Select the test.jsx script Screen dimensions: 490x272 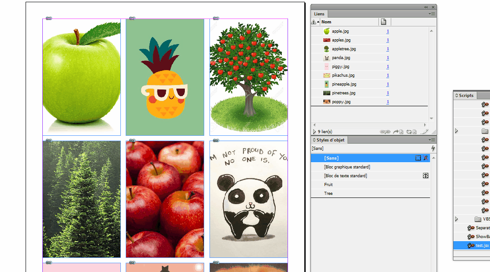pyautogui.click(x=471, y=246)
